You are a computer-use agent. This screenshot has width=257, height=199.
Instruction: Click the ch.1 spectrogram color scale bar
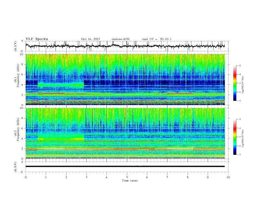tap(235, 83)
